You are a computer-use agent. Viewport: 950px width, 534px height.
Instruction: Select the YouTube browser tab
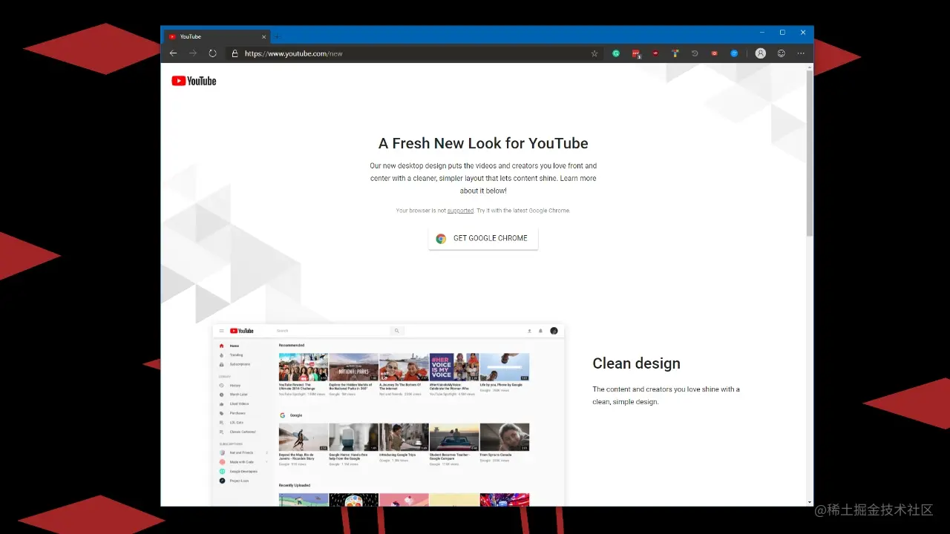[217, 36]
